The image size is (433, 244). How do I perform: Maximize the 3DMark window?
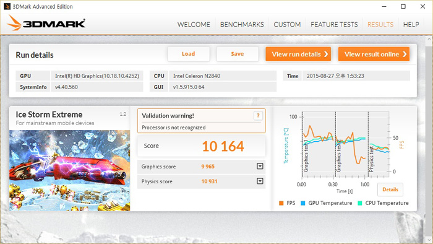403,6
